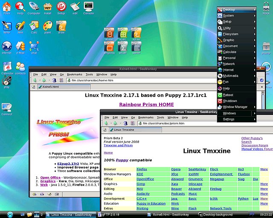The height and width of the screenshot is (218, 273).
Task: Open the e-Mail desktop icon
Action: 20,46
